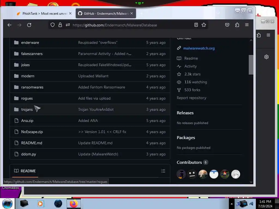Open the last contributor avatar

(x=236, y=174)
